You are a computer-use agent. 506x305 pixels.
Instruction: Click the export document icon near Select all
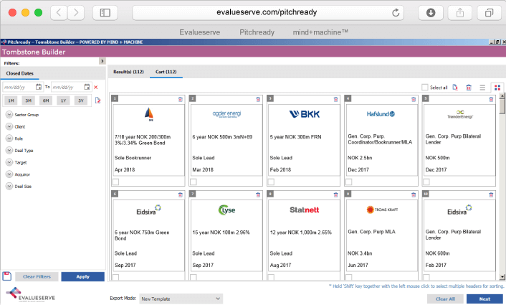tap(455, 88)
